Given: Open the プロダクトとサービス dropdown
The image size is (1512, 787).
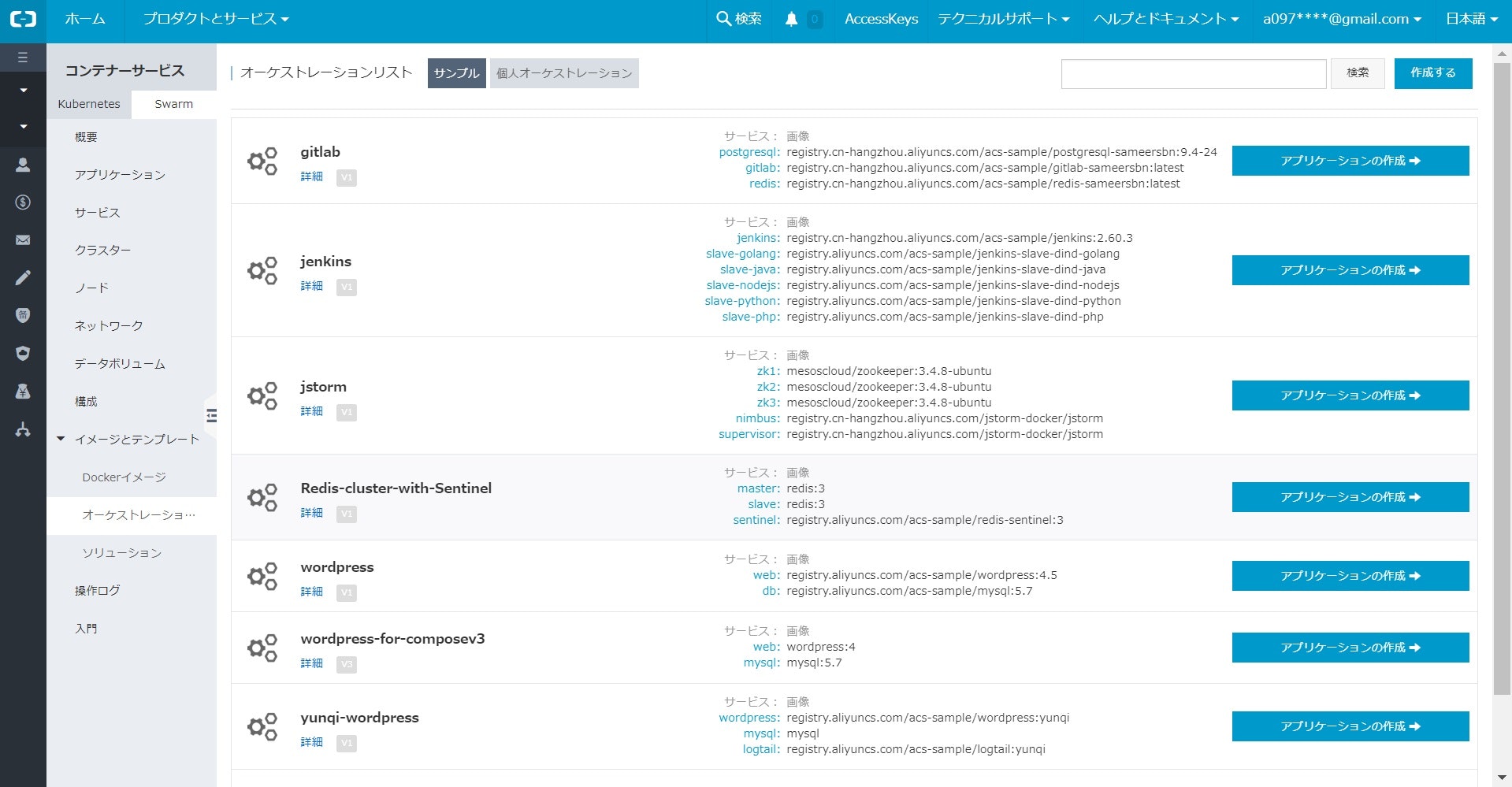Looking at the screenshot, I should pos(215,19).
